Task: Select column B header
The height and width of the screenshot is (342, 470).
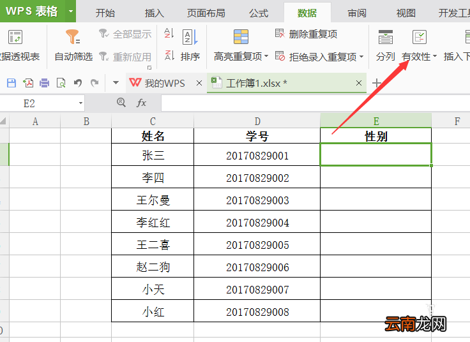Action: (86, 121)
